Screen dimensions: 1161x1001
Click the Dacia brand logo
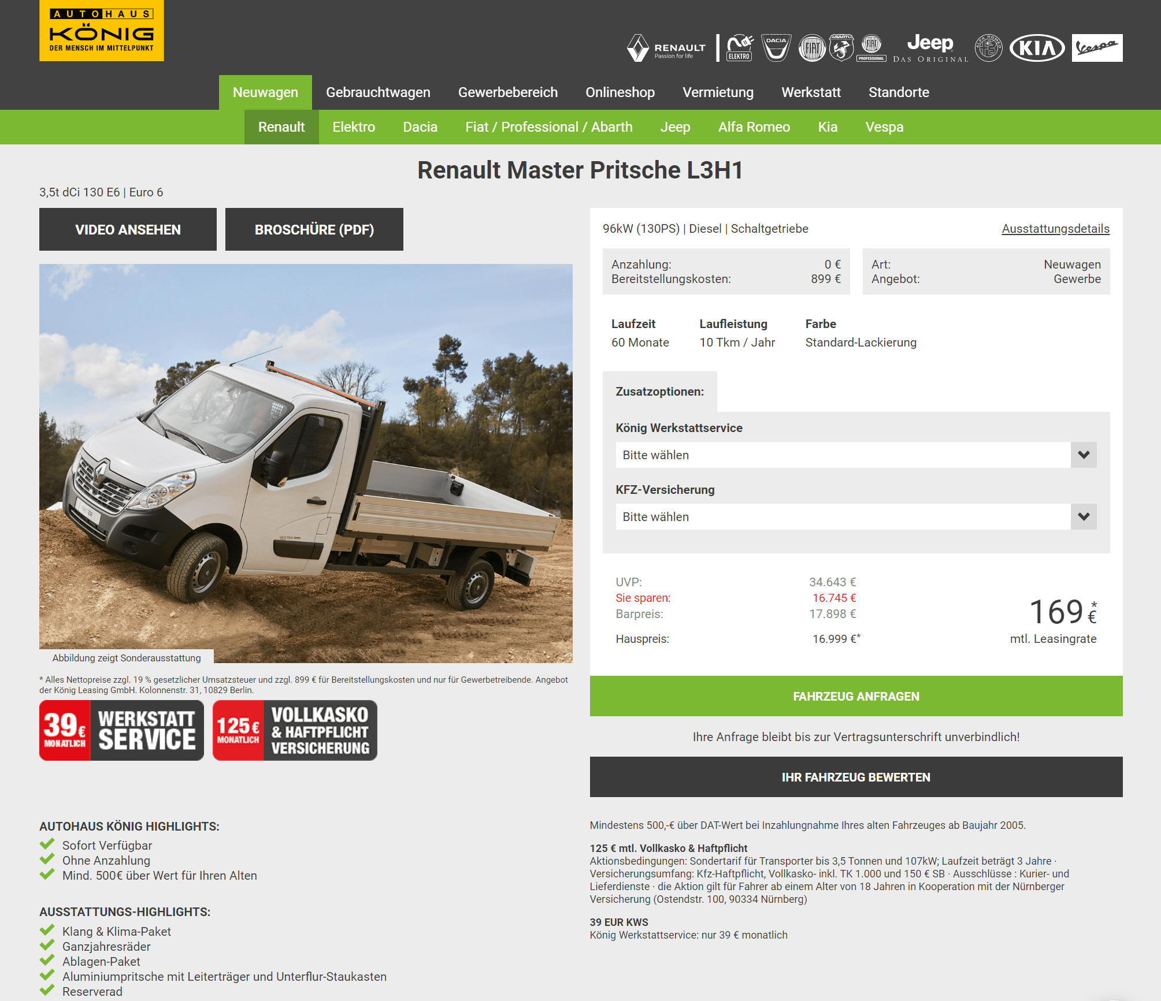point(776,48)
